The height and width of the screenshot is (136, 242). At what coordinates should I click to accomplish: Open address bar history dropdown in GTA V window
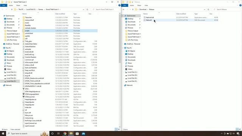[84, 9]
